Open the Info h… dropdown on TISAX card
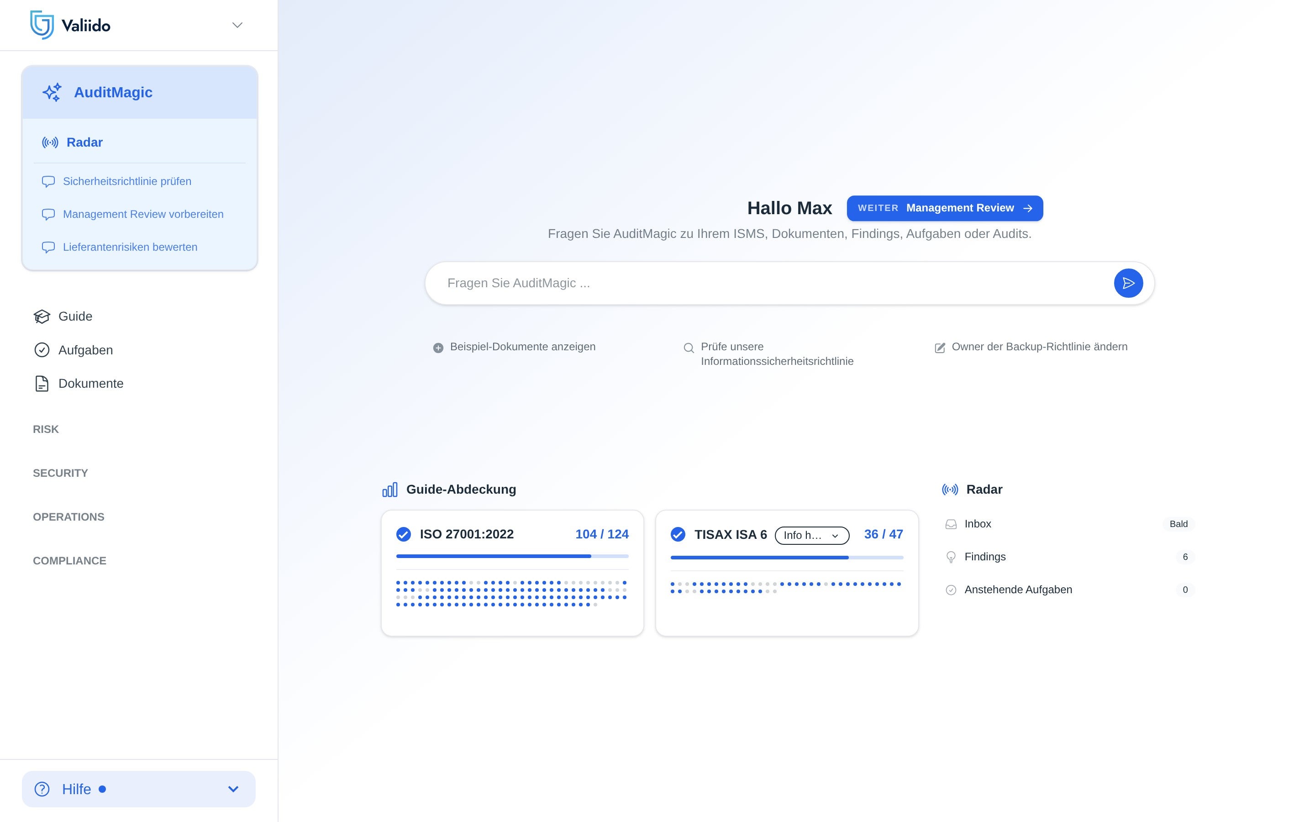Viewport: 1315px width, 822px height. pyautogui.click(x=812, y=536)
